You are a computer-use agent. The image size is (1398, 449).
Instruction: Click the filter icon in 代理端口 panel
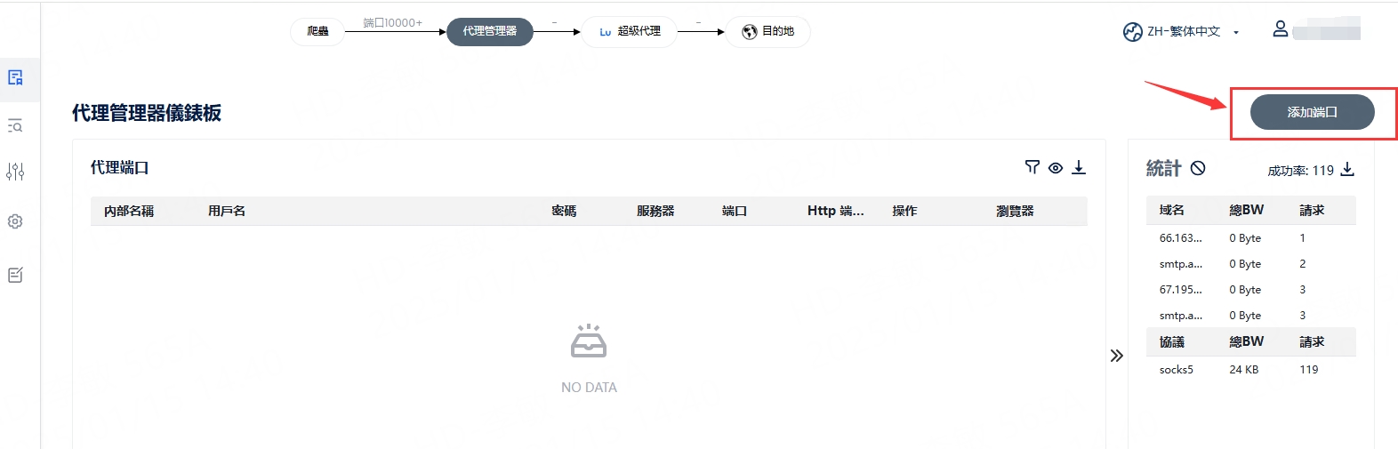(1032, 167)
